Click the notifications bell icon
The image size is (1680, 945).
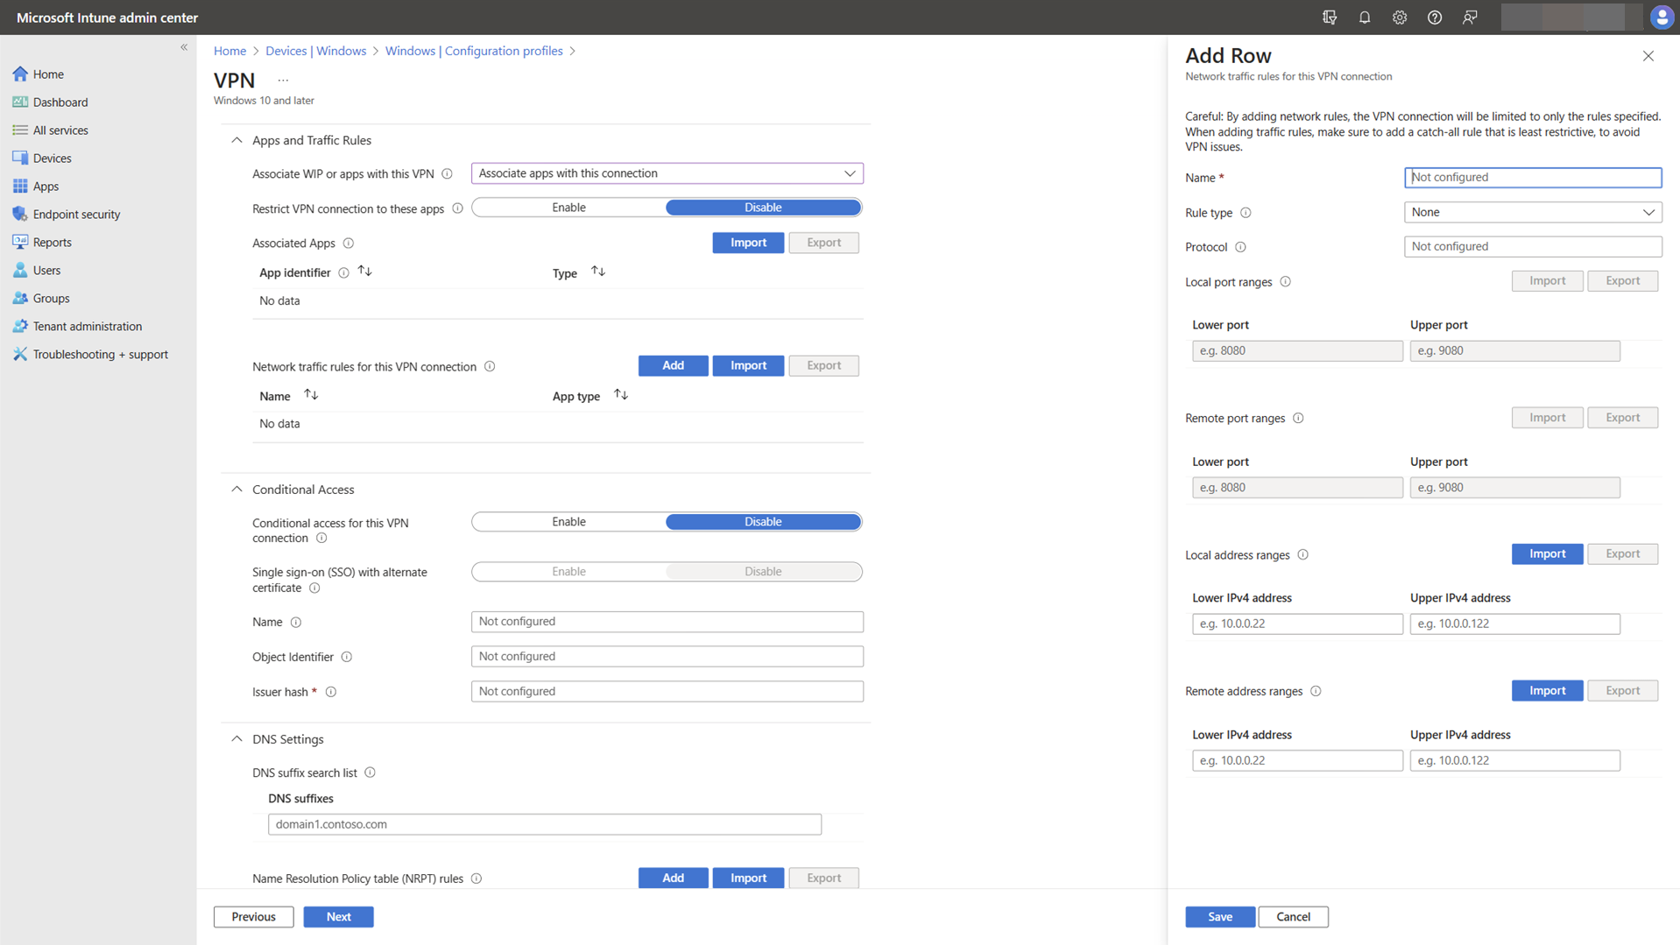(1364, 18)
